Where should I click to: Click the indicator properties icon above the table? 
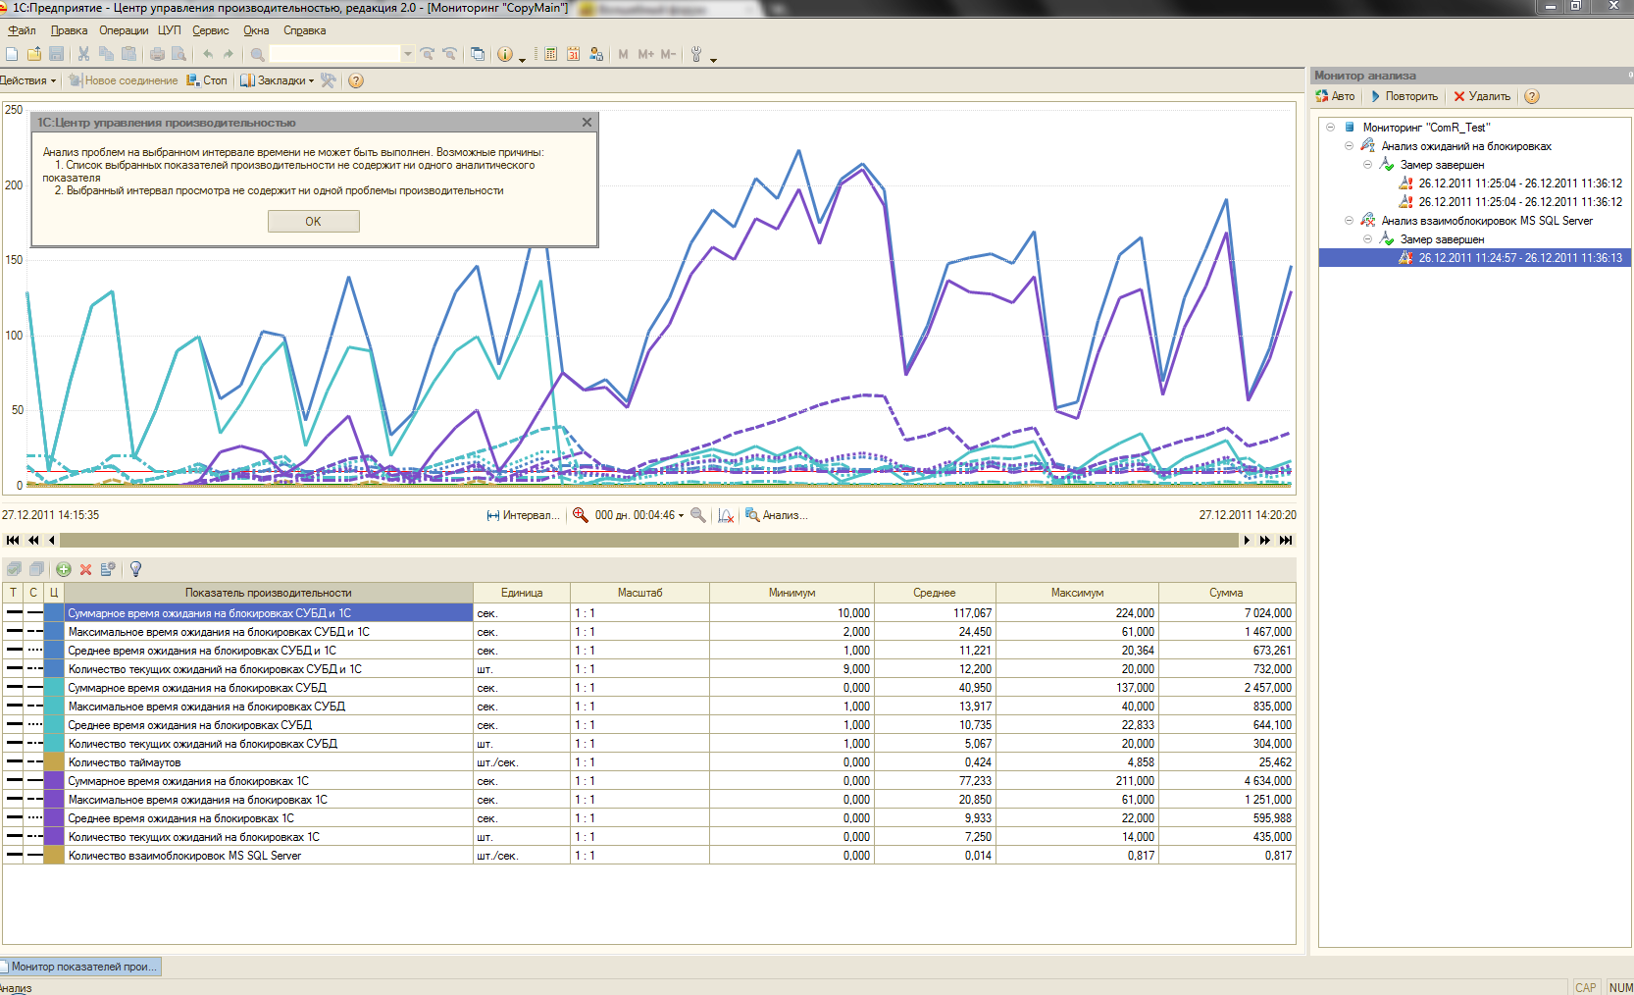point(108,569)
